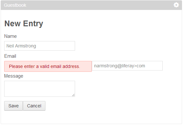Click the New Entry heading
This screenshot has width=183, height=126.
pyautogui.click(x=24, y=24)
